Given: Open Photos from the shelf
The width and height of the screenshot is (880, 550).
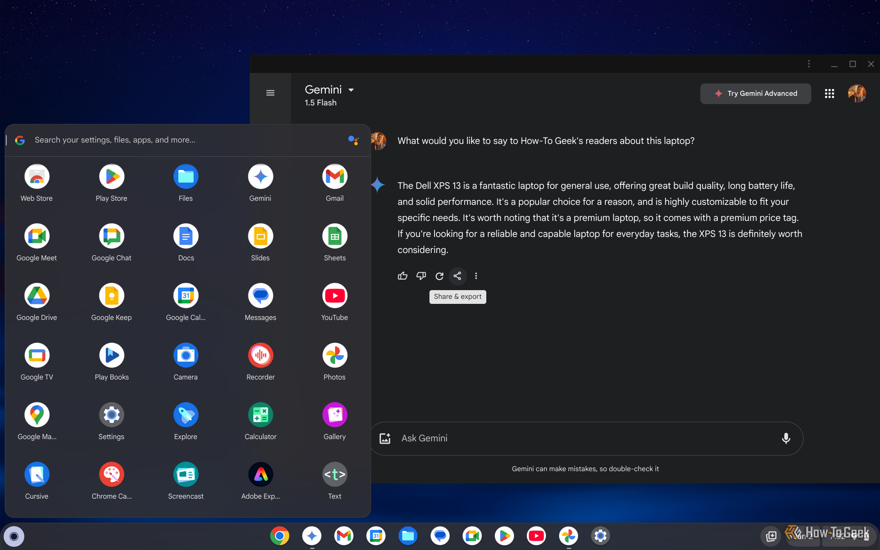Looking at the screenshot, I should (x=568, y=536).
